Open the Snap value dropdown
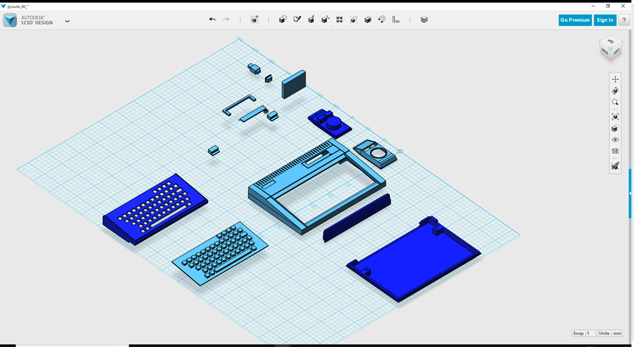The width and height of the screenshot is (634, 347). pos(584,333)
